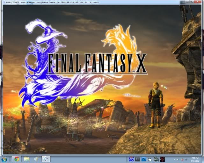Open the clock showing 7:04 PM
This screenshot has height=163, width=204.
point(195,159)
